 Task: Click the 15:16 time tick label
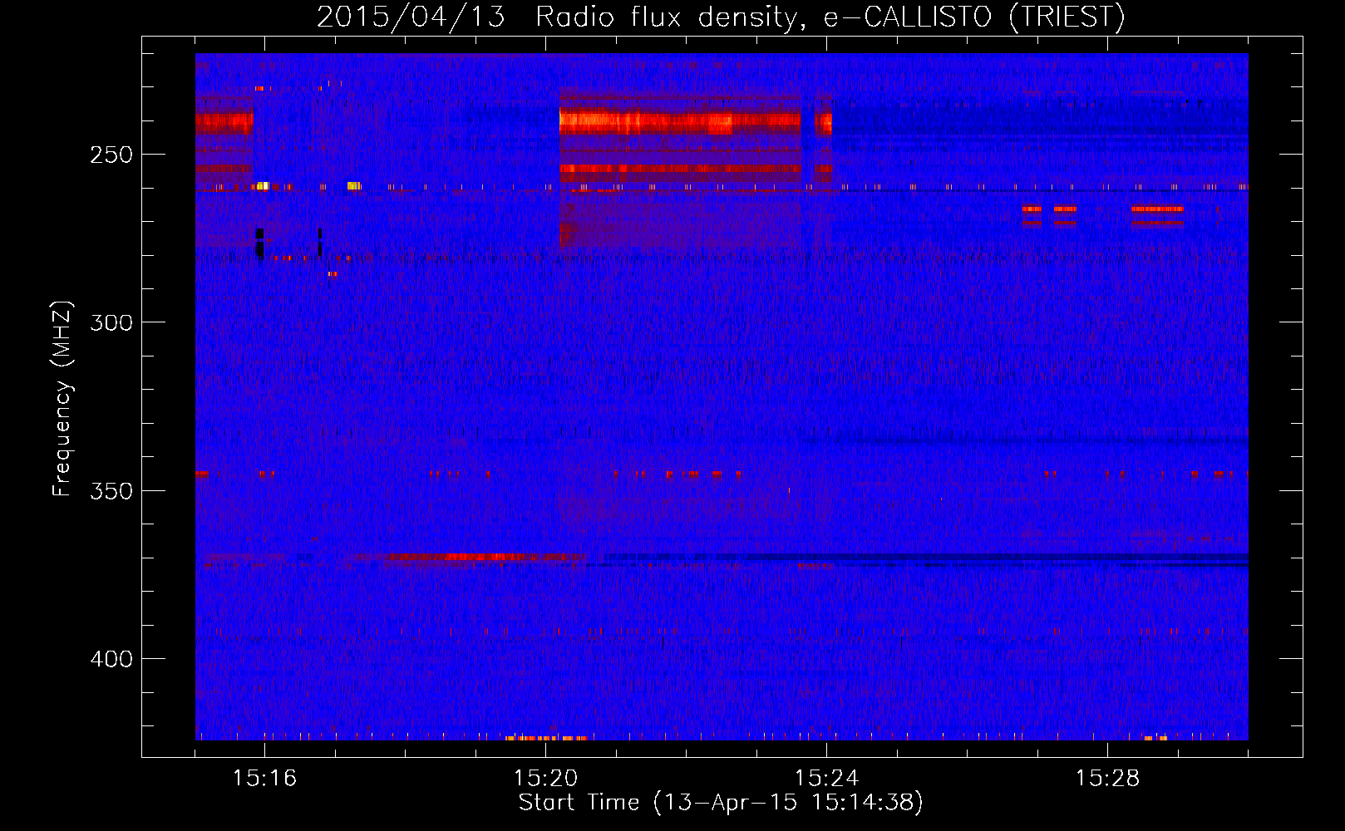coord(264,778)
